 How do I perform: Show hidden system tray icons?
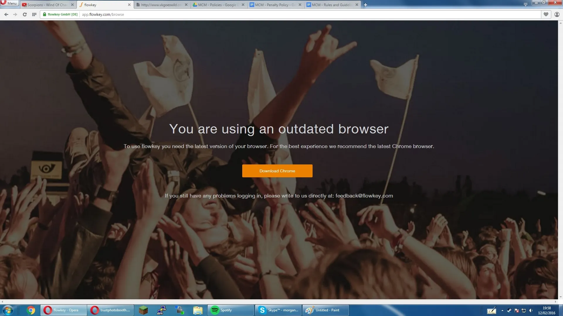click(502, 310)
